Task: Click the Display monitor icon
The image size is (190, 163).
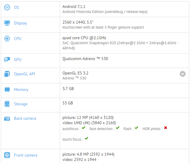Action: click(x=7, y=23)
